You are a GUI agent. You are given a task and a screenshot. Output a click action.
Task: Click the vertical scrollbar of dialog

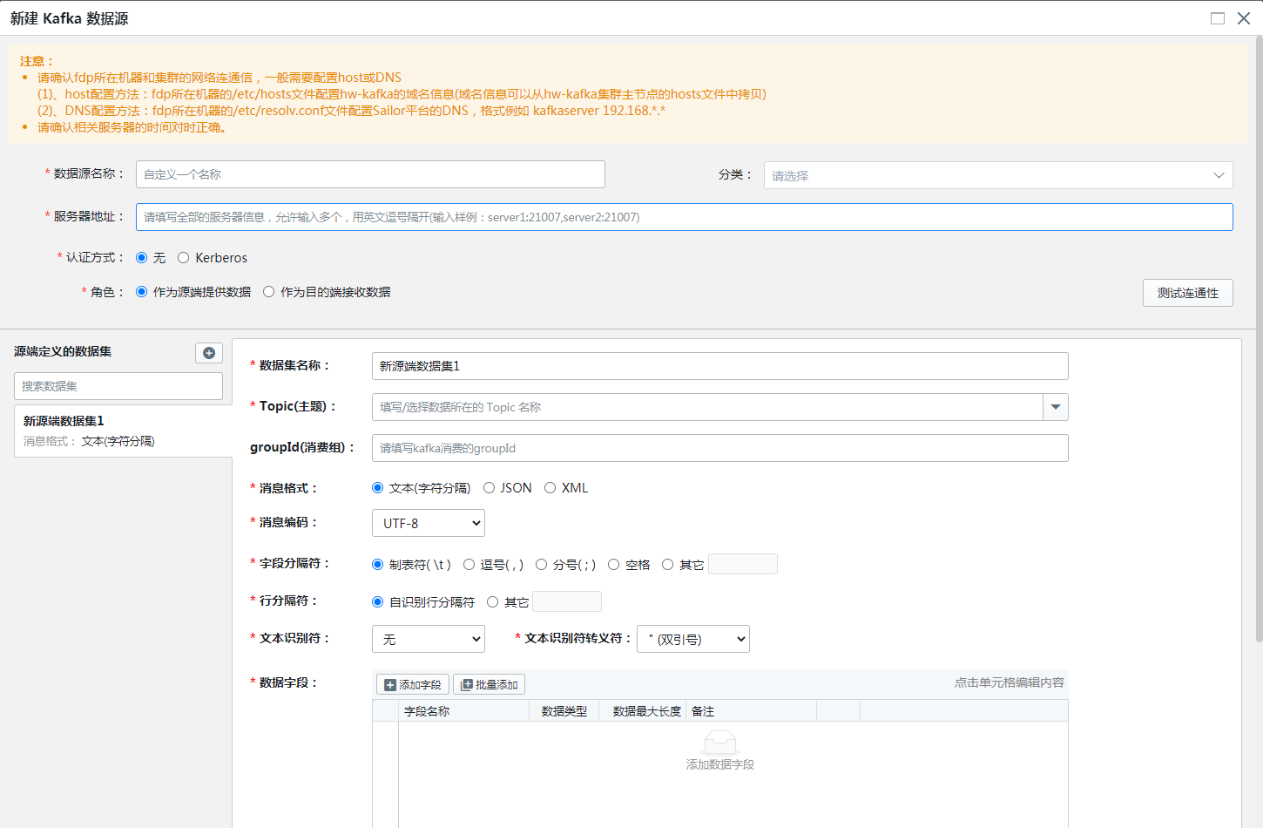(1259, 340)
